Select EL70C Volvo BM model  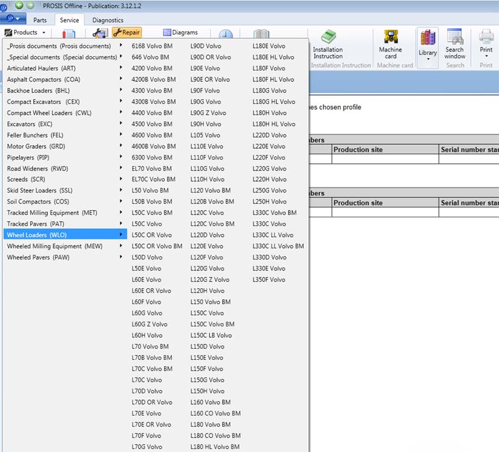pos(153,179)
